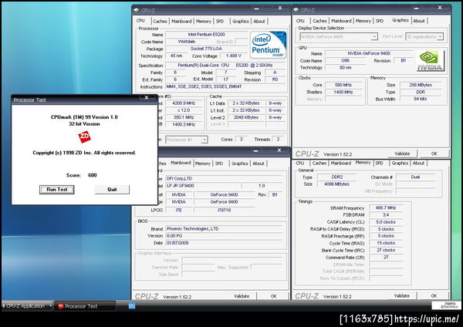Select Caches tab in Graphics window
463x327 pixels.
(319, 21)
